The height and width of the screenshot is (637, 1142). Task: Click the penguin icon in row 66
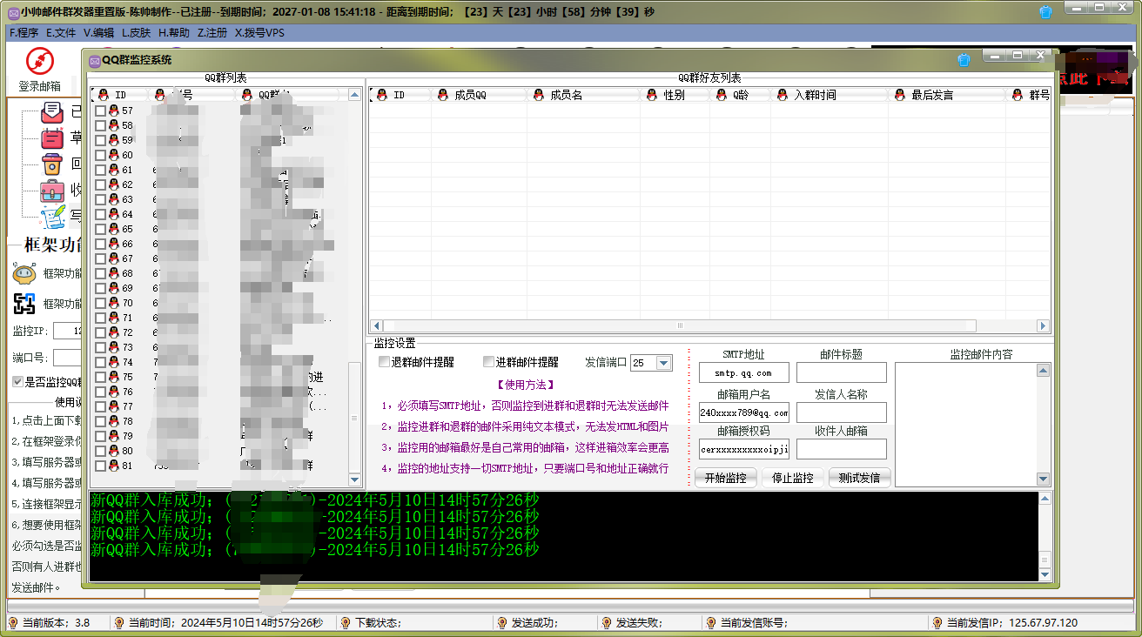[x=113, y=244]
